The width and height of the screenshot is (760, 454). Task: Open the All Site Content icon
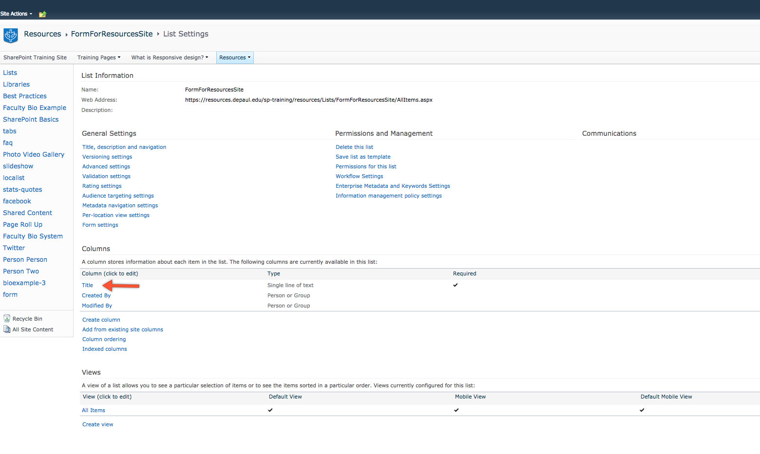coord(7,329)
